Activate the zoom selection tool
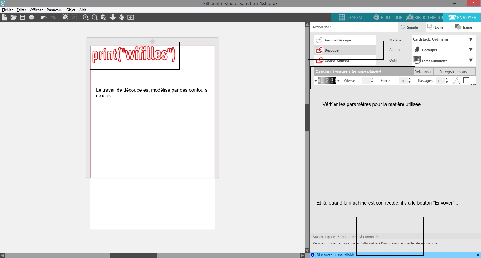The height and width of the screenshot is (258, 481). pyautogui.click(x=104, y=17)
